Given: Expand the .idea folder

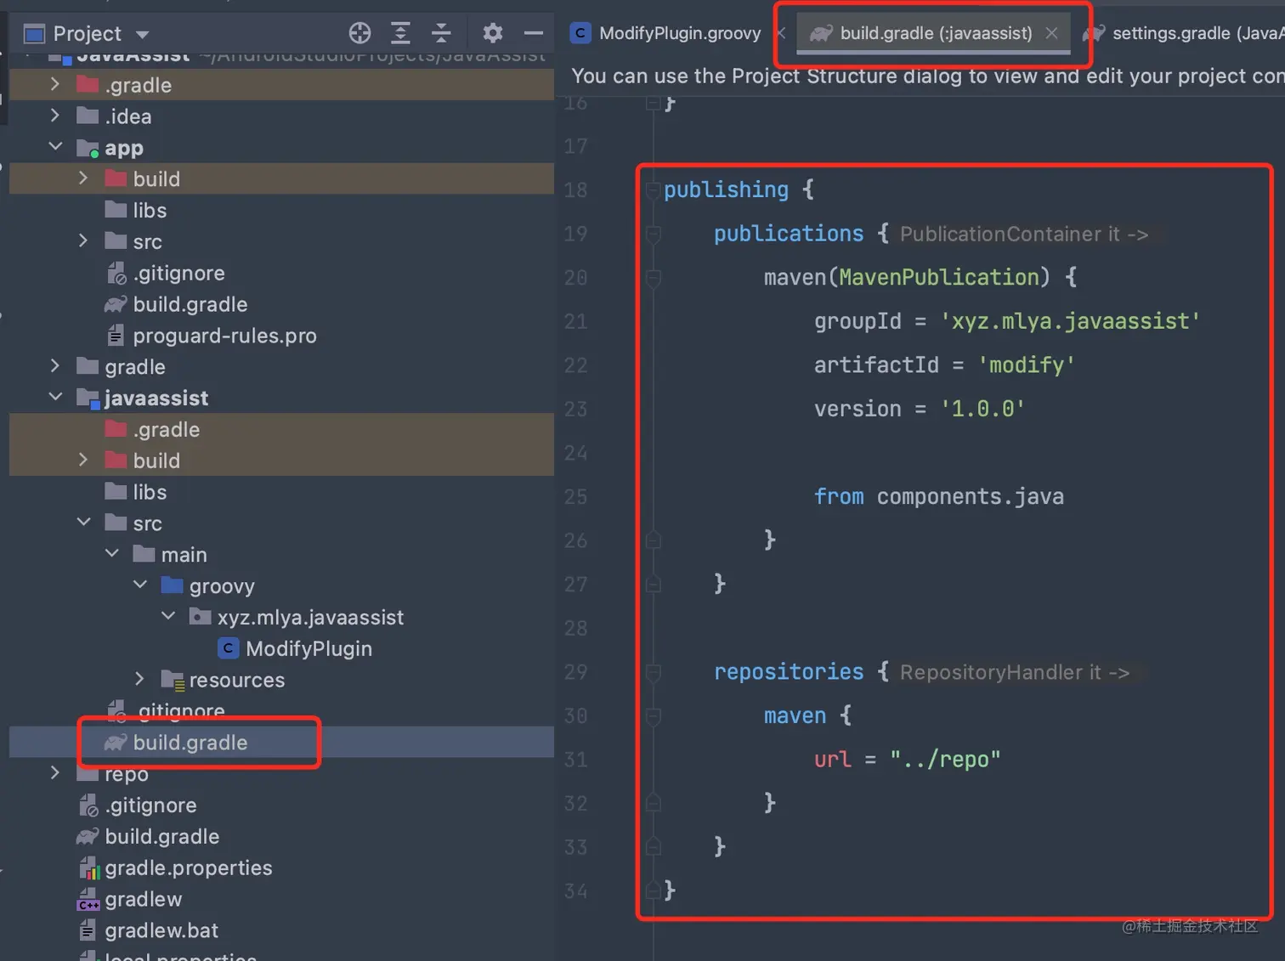Looking at the screenshot, I should click(x=55, y=116).
